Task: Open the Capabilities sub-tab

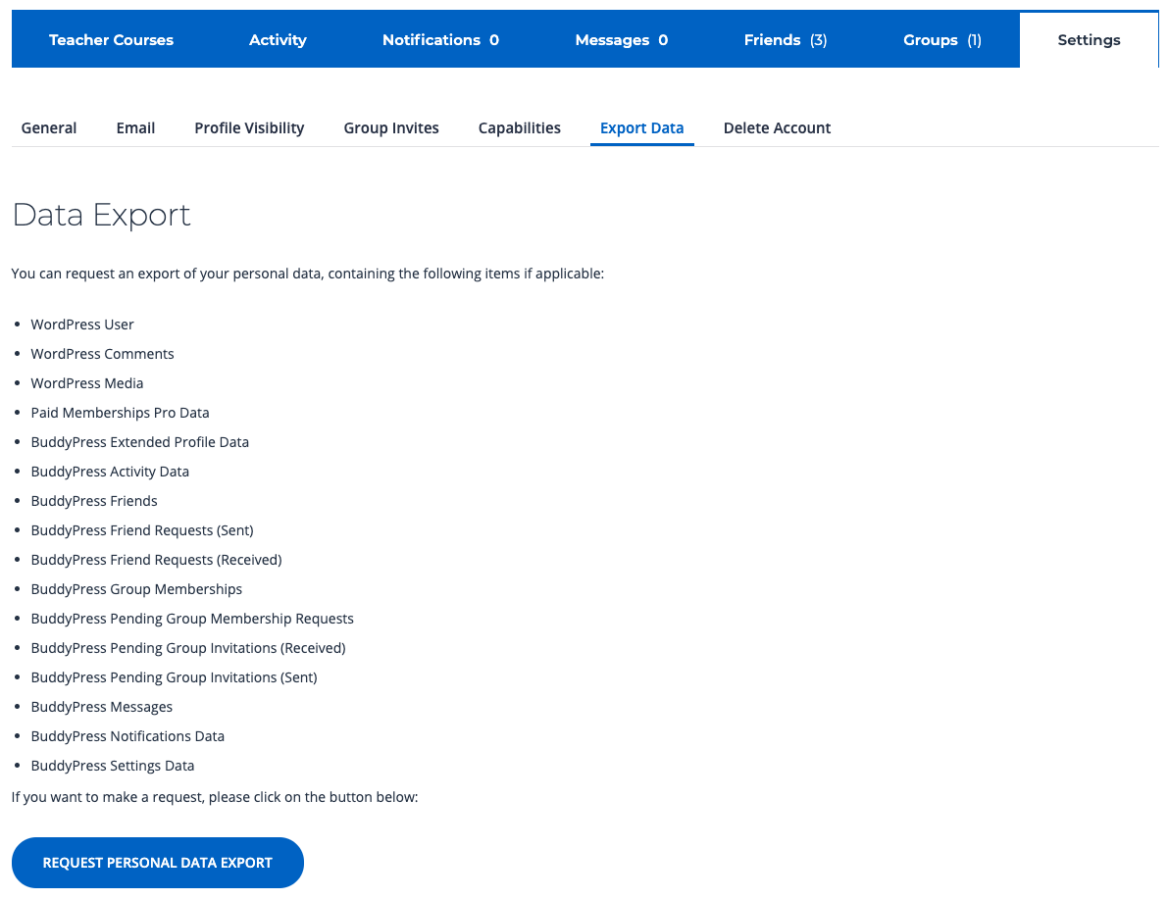Action: click(x=520, y=128)
